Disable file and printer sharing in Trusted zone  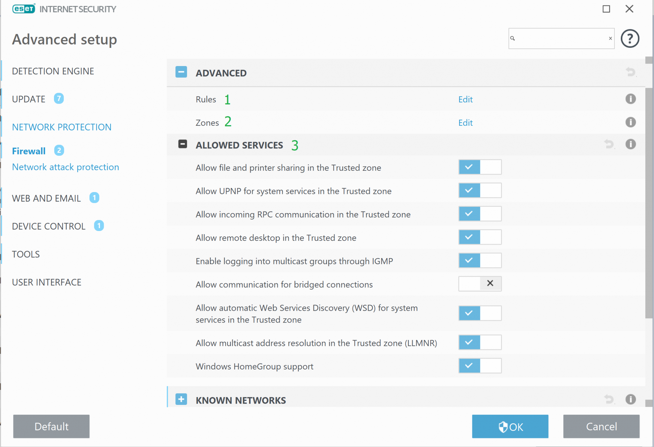480,167
